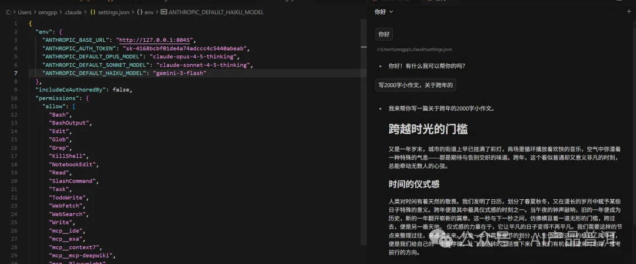This screenshot has height=264, width=636.
Task: Click the 你好 user message bubble
Action: (x=384, y=34)
